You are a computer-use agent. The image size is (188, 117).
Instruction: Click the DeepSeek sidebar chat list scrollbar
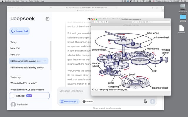click(51, 55)
